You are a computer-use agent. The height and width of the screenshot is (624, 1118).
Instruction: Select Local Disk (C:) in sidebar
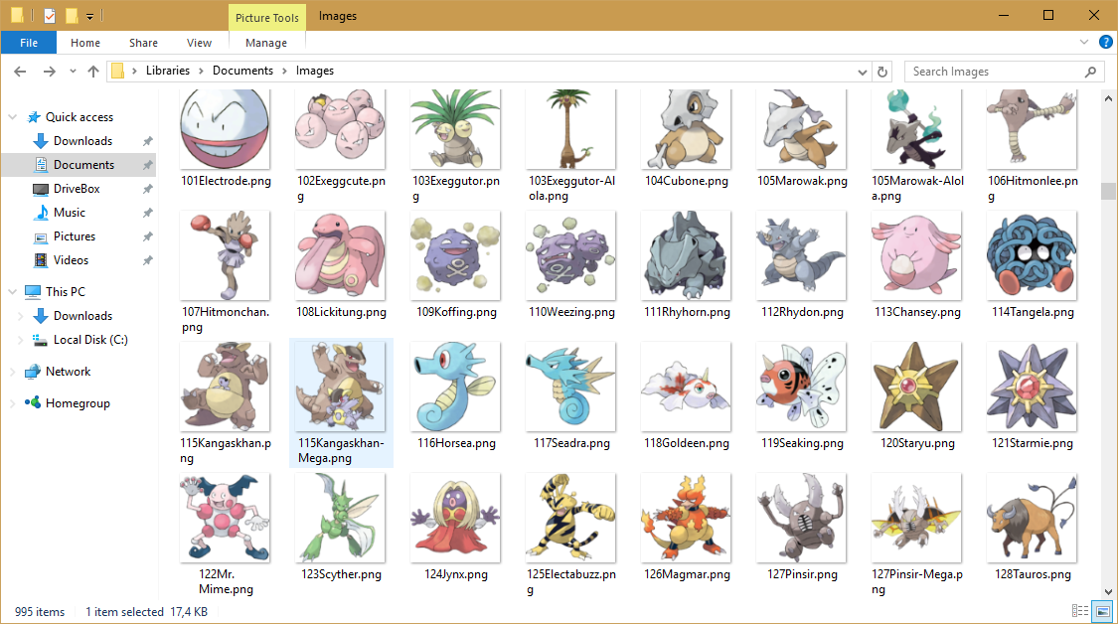click(x=90, y=340)
